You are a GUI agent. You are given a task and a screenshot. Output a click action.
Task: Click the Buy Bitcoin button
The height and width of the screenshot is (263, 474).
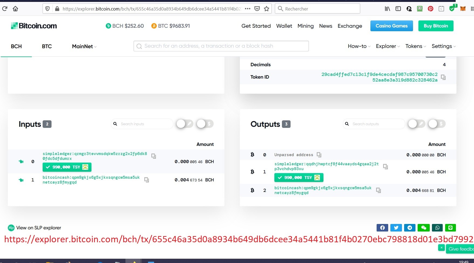point(436,26)
